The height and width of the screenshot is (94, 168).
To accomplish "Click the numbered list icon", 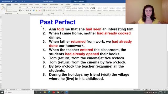I will [48, 8].
